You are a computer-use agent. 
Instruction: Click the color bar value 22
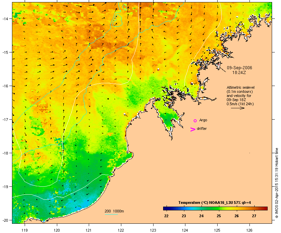tap(166, 216)
